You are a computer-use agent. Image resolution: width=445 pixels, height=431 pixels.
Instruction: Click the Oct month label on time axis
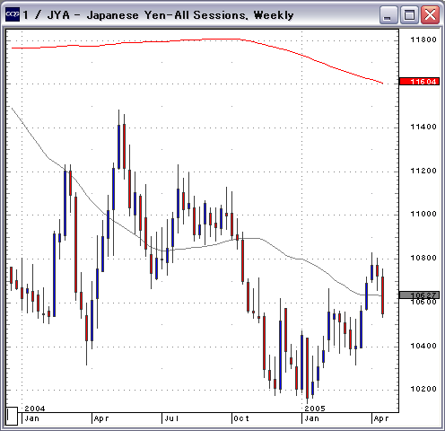pos(241,418)
